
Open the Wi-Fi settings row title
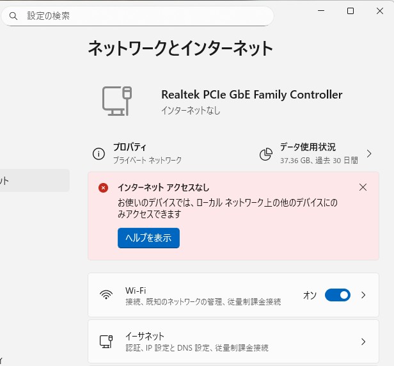tap(136, 290)
